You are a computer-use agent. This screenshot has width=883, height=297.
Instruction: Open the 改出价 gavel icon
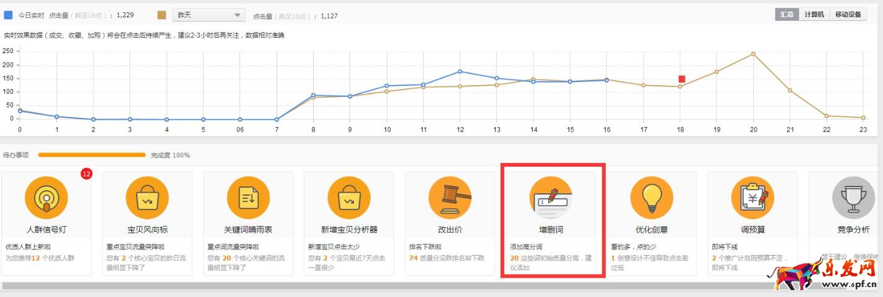point(450,198)
